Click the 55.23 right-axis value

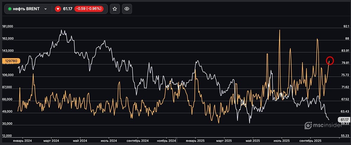pos(346,136)
